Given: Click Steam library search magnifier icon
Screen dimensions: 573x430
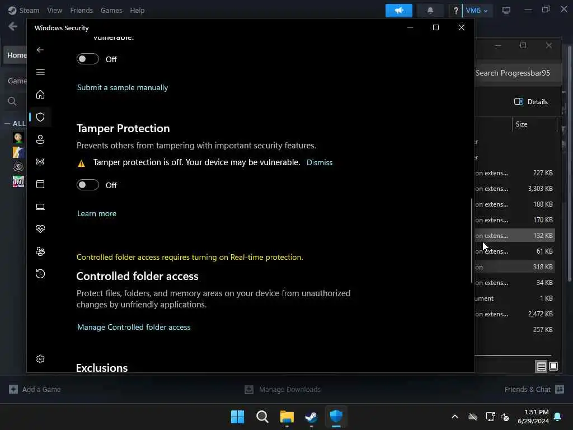Looking at the screenshot, I should [12, 101].
